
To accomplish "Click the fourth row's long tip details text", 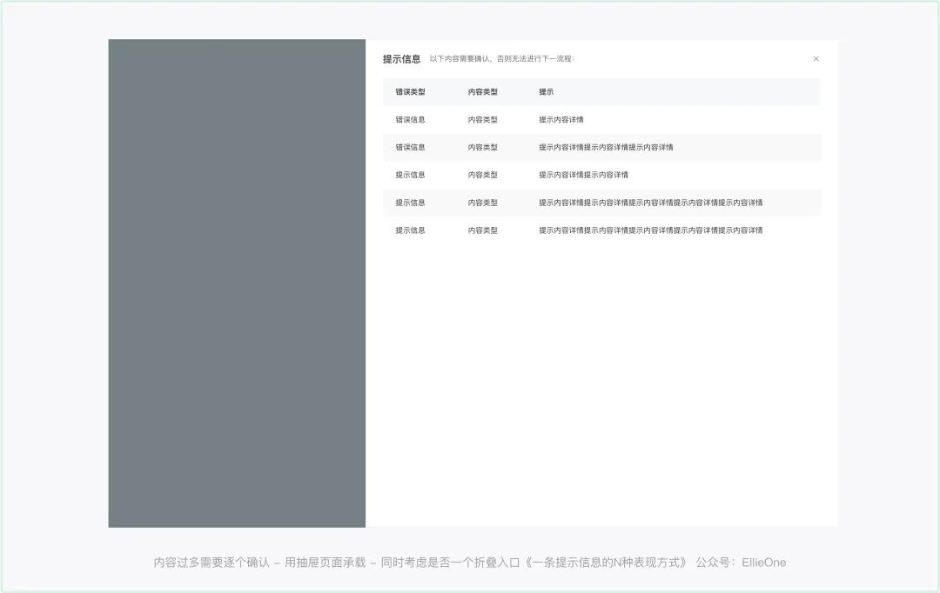I will tap(650, 203).
